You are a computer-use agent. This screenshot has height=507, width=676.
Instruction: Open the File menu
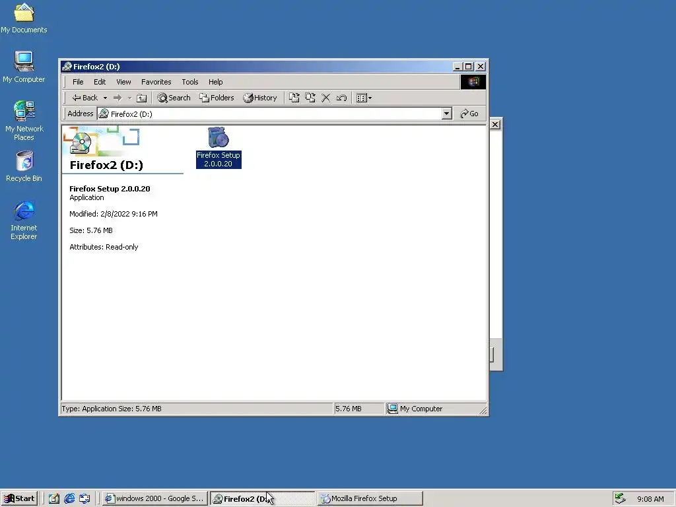coord(78,82)
